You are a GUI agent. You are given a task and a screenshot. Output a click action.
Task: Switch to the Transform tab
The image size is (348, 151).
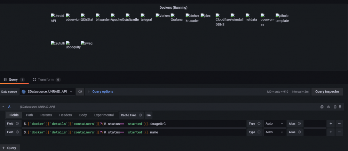46,80
